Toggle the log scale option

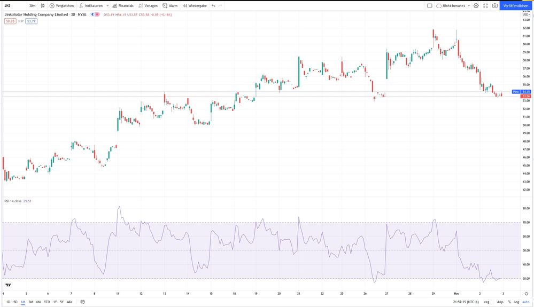coord(516,302)
